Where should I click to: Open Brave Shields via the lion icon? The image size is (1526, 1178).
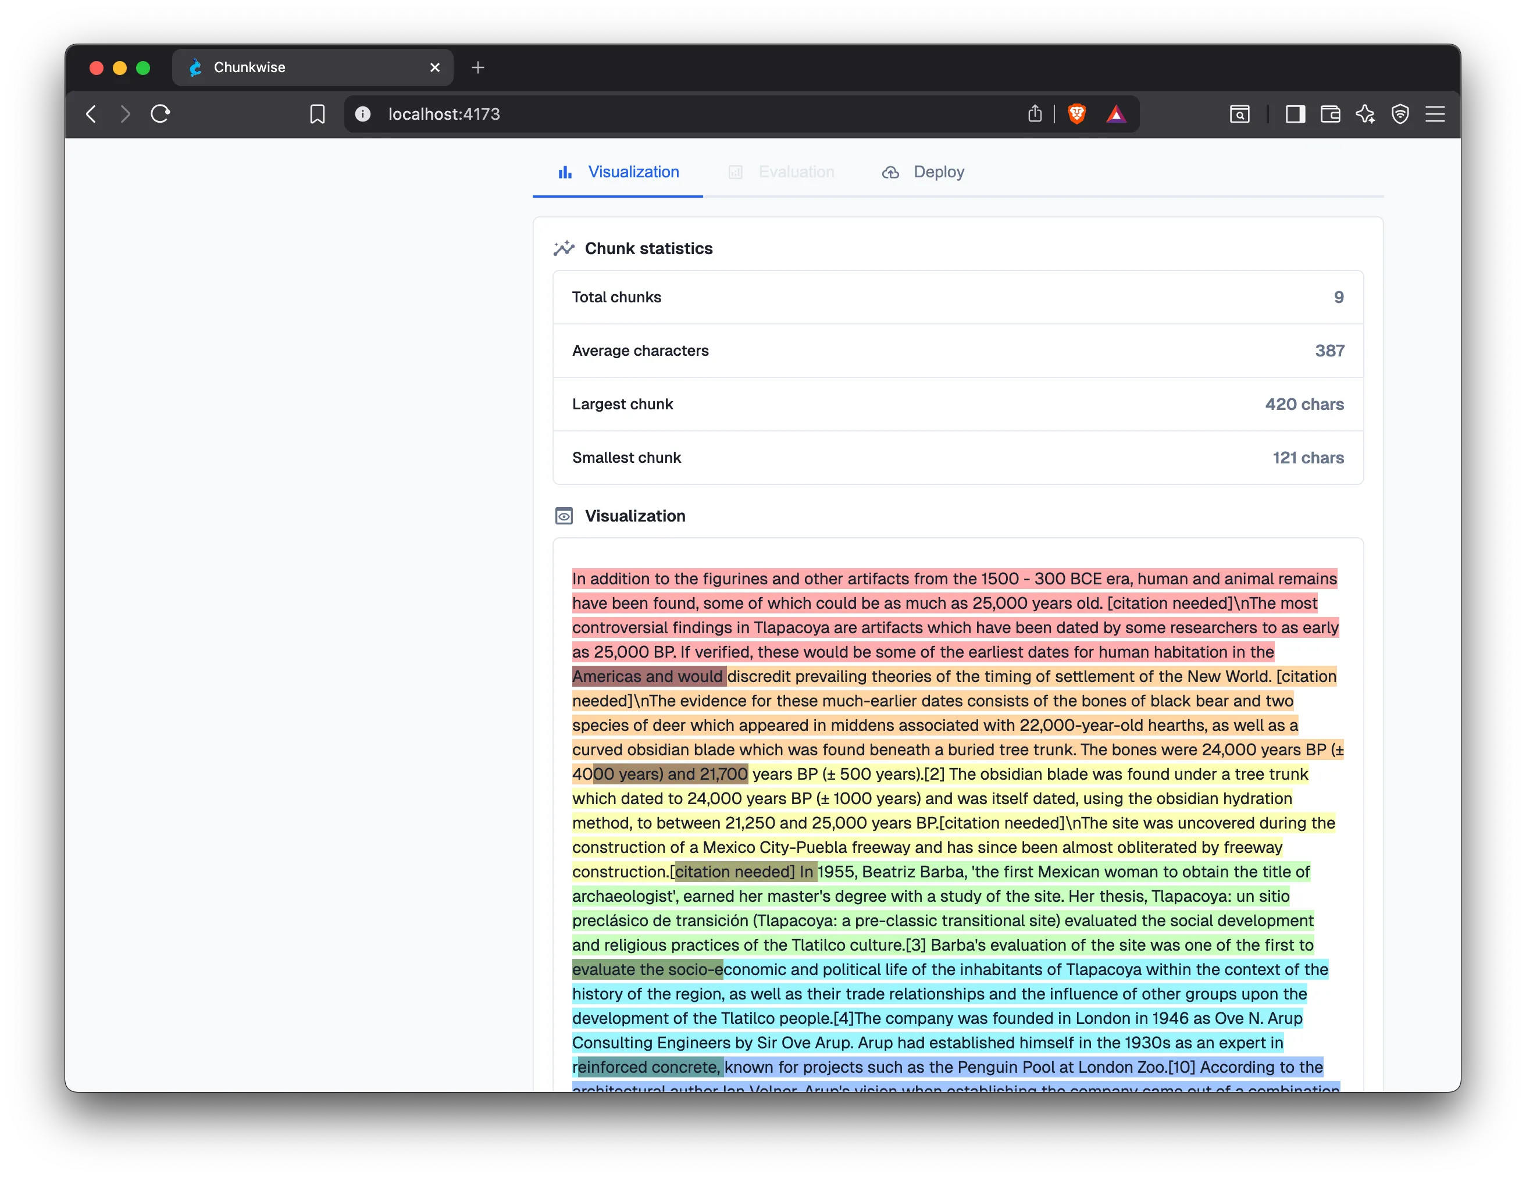1076,113
